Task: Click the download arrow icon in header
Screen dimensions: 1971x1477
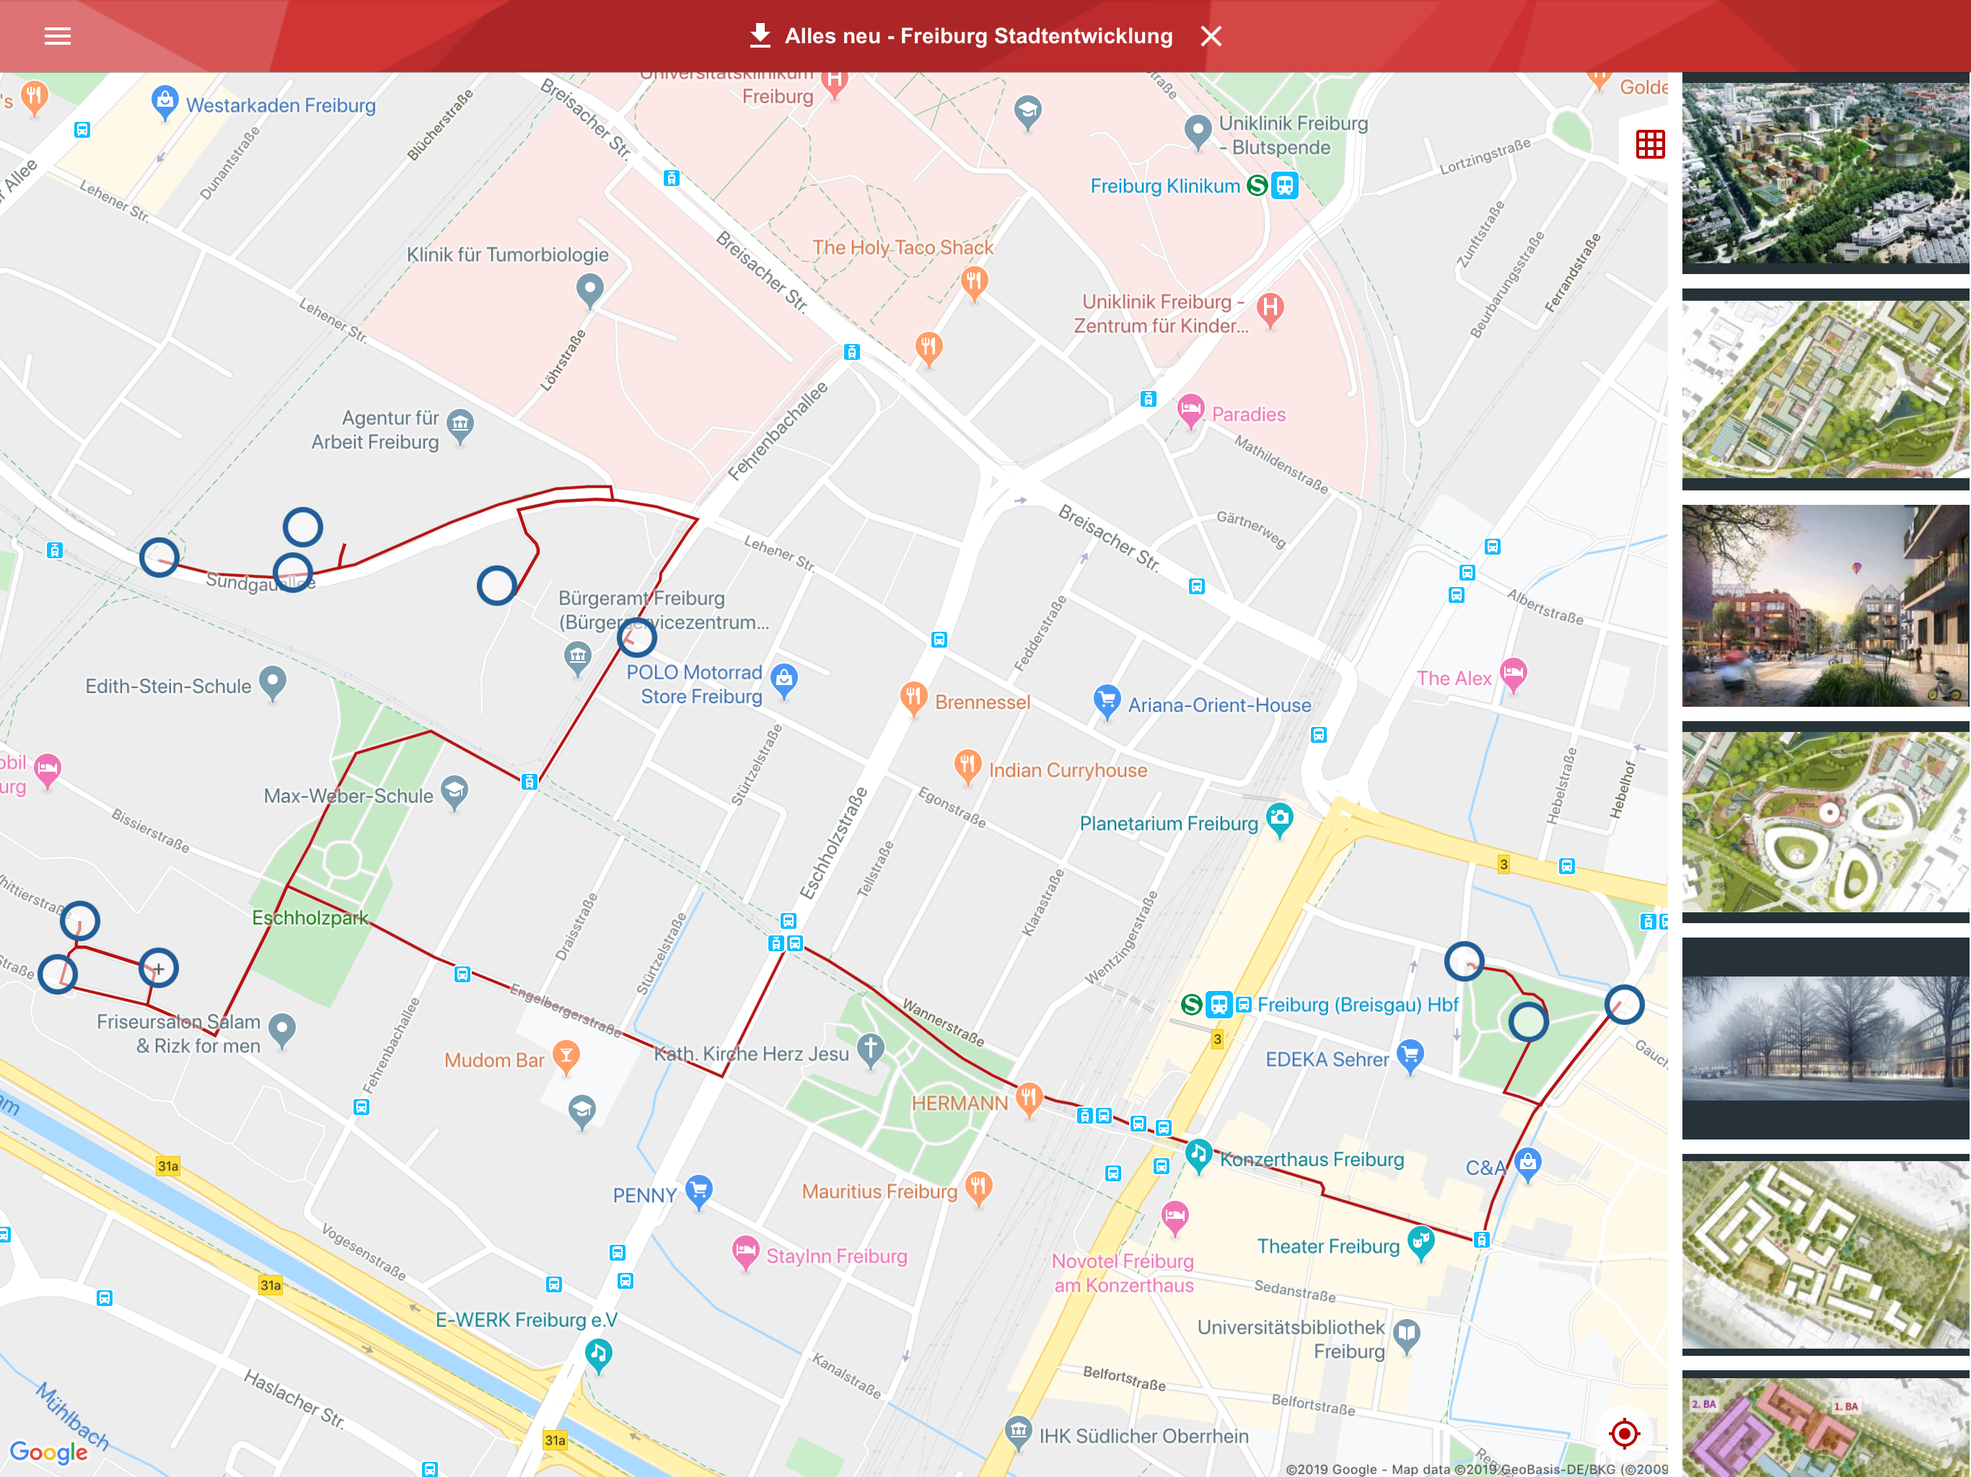Action: 759,35
